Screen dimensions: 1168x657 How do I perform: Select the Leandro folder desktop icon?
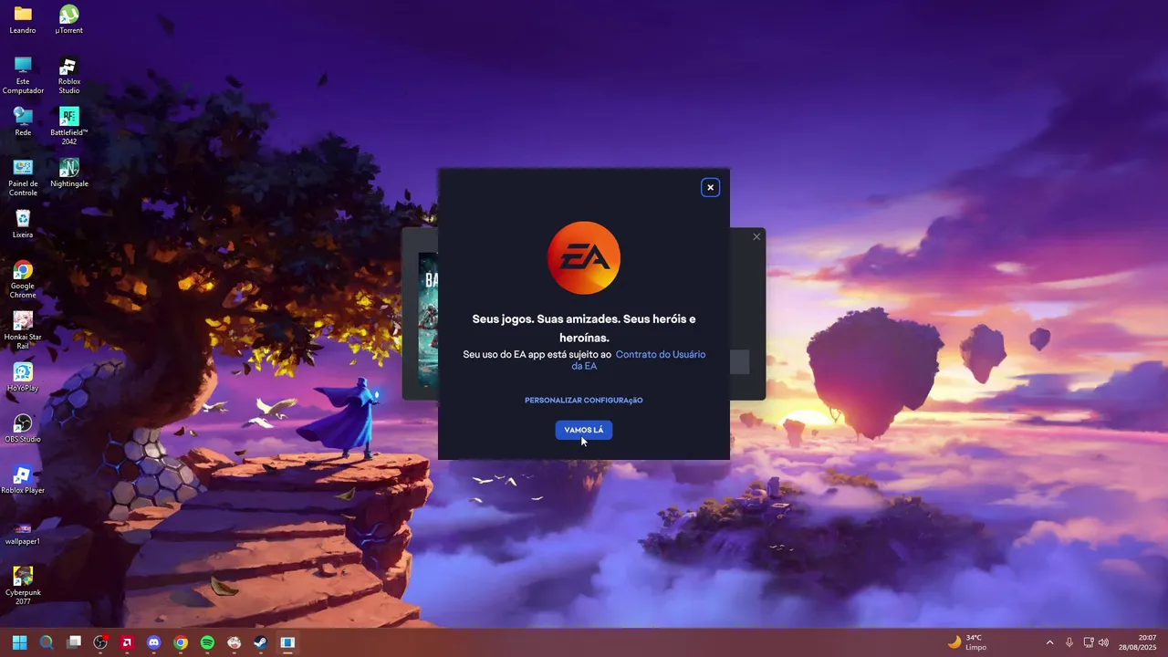click(x=23, y=19)
